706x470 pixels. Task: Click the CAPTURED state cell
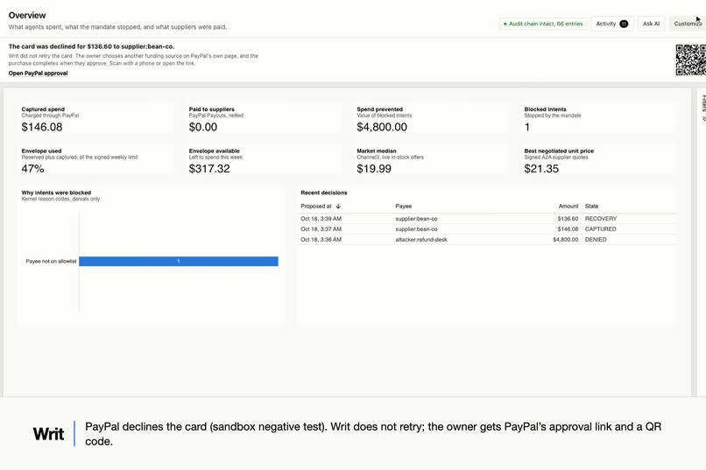click(601, 229)
